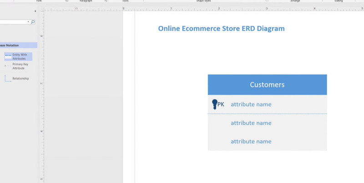The height and width of the screenshot is (183, 364).
Task: Select the last attribute name row
Action: coord(251,142)
